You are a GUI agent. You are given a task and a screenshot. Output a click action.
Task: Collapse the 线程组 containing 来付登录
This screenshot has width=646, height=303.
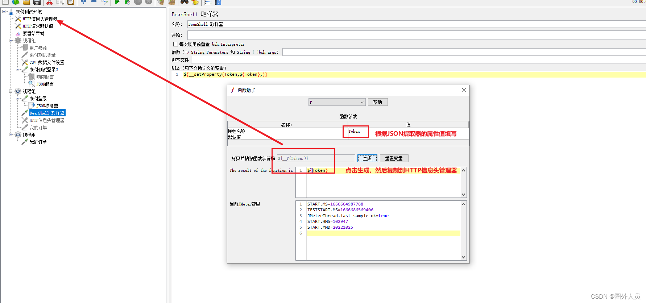pyautogui.click(x=11, y=91)
